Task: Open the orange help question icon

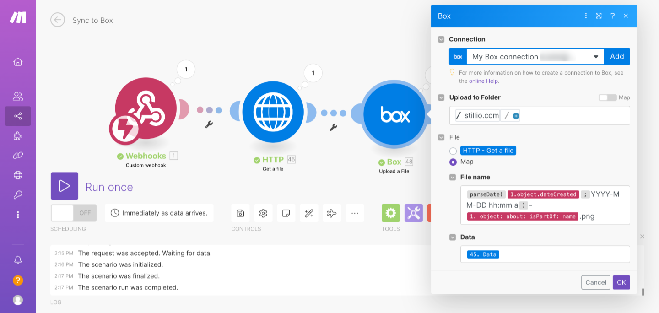Action: click(x=18, y=280)
